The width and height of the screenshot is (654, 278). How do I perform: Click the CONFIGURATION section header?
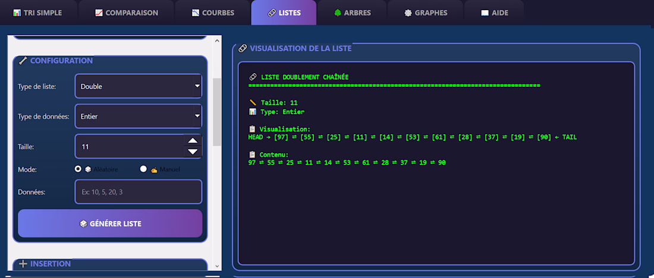(x=61, y=61)
